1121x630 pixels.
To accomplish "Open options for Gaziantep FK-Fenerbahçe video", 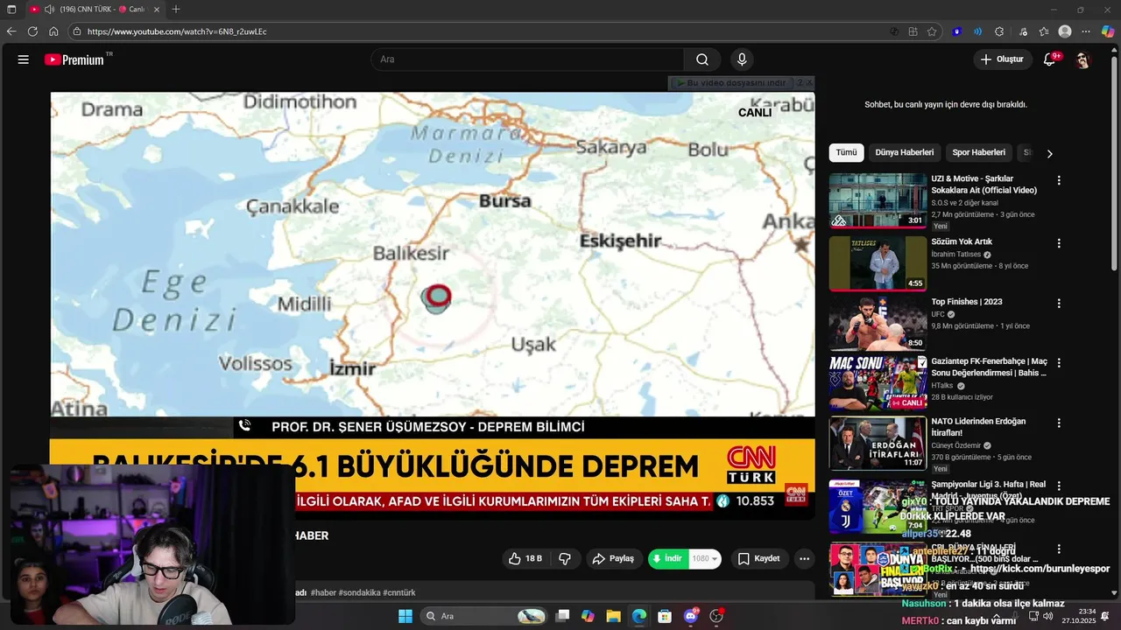I will pyautogui.click(x=1059, y=363).
